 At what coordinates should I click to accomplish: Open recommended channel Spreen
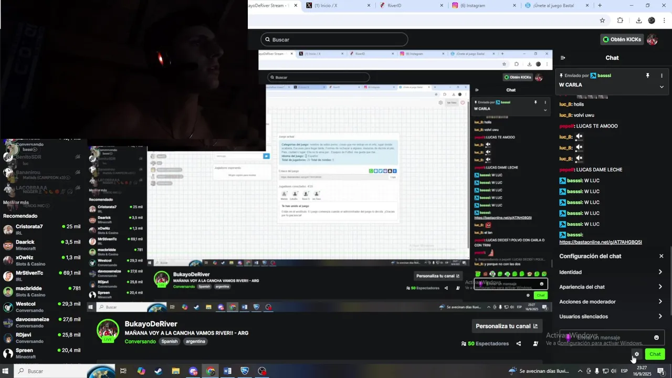42,353
